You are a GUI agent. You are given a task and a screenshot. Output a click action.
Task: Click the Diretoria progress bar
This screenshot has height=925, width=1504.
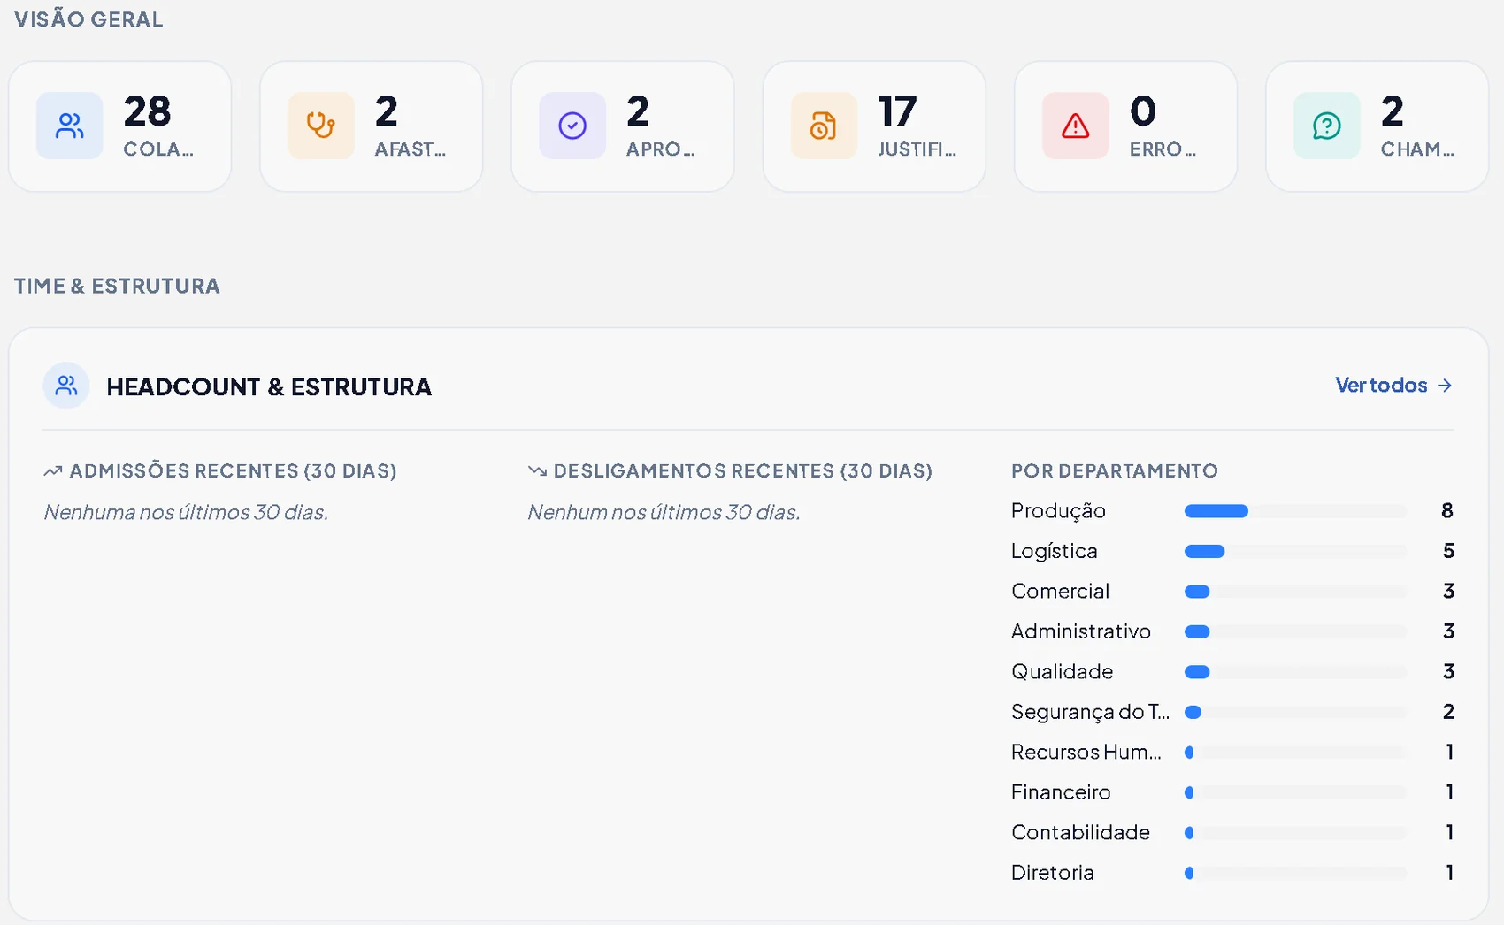(1295, 873)
